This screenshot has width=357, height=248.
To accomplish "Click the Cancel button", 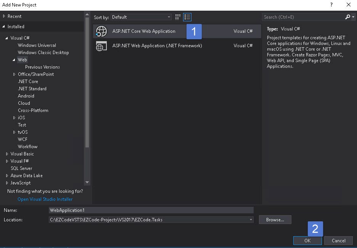I will 339,240.
